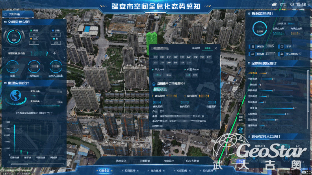Select floor 25F in building popup
This screenshot has height=175, width=312.
pyautogui.click(x=196, y=57)
